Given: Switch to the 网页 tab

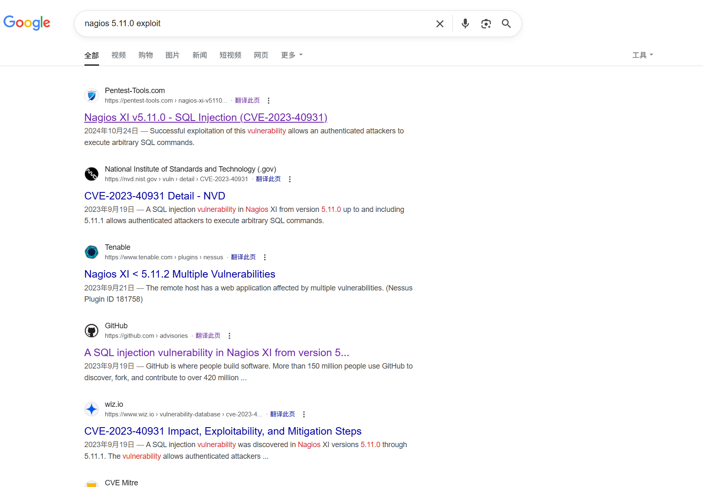Looking at the screenshot, I should 261,55.
